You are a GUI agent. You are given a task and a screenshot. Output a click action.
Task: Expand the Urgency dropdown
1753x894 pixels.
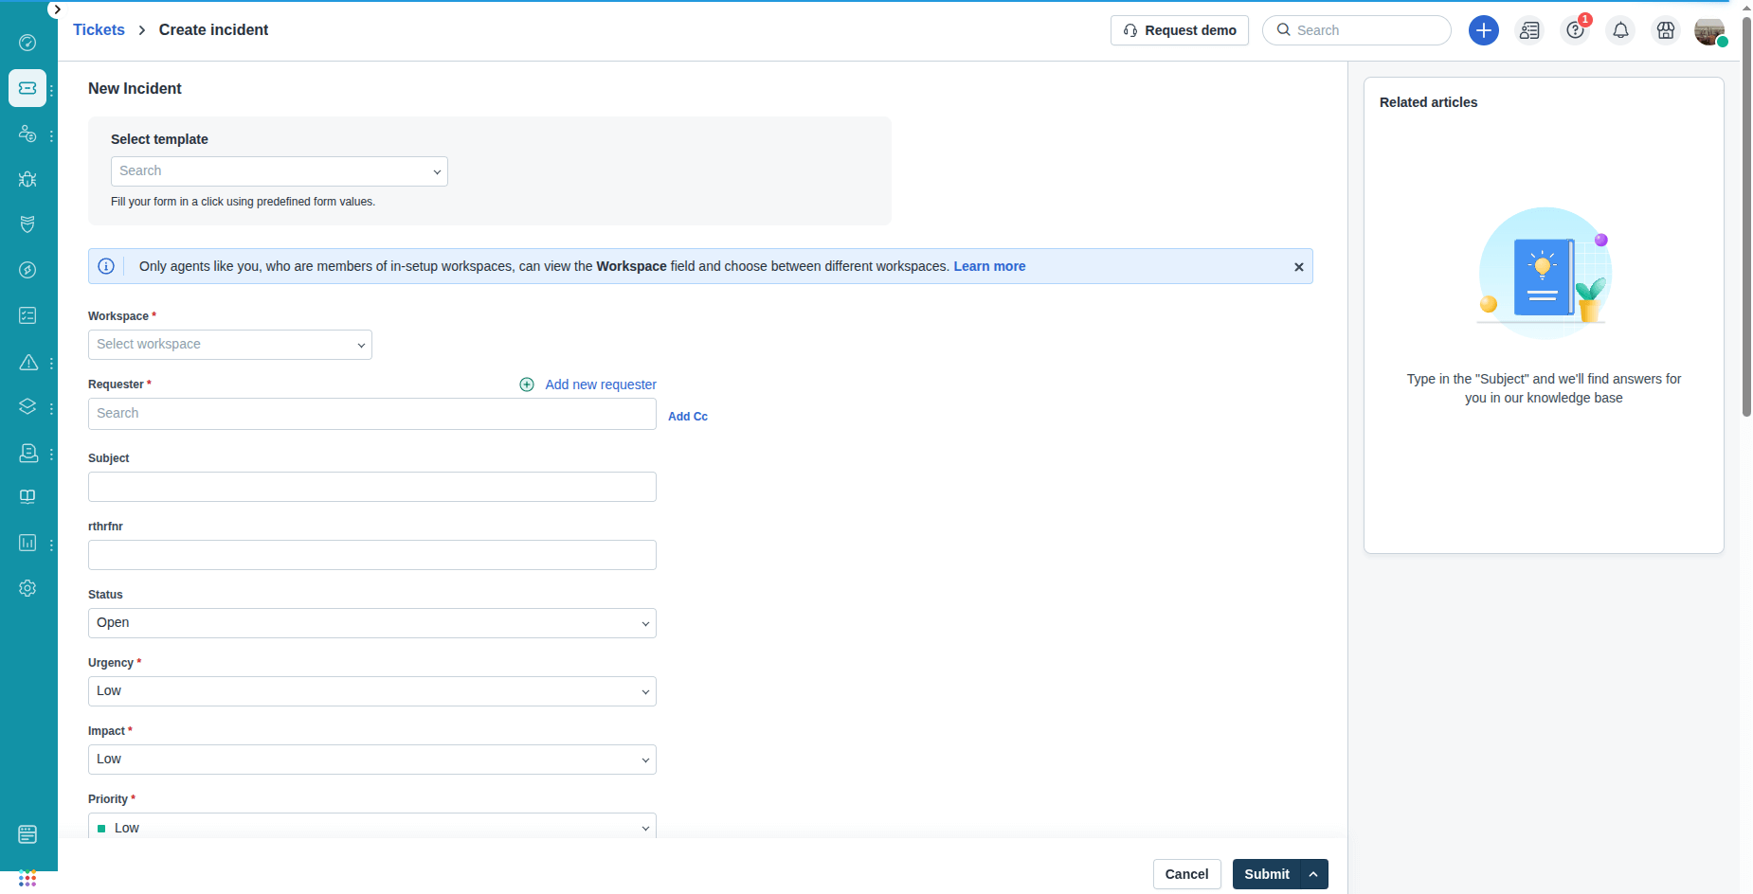pyautogui.click(x=371, y=691)
